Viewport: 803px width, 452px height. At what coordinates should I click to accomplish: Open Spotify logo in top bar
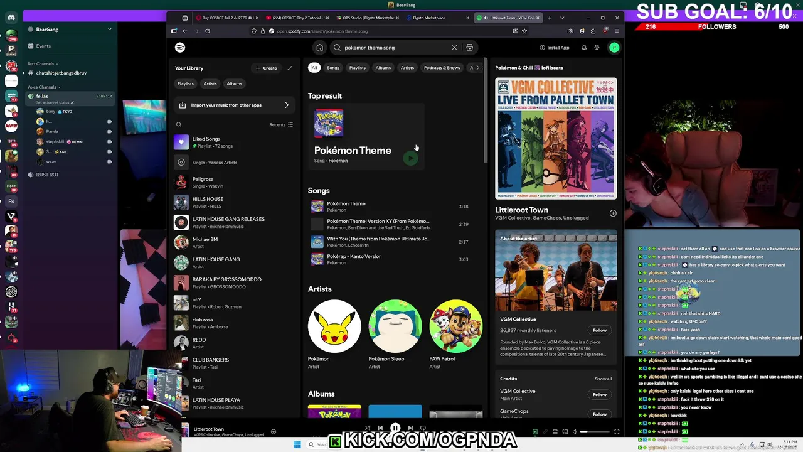pos(180,48)
